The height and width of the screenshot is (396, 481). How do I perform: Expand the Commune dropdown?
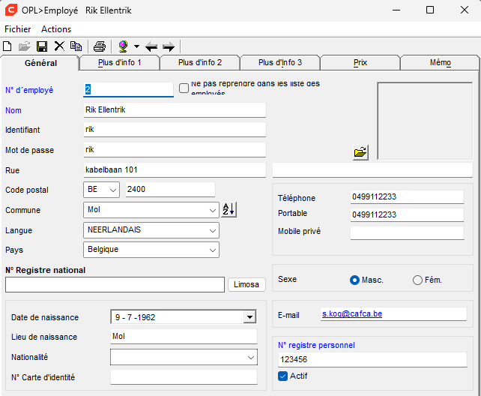212,210
